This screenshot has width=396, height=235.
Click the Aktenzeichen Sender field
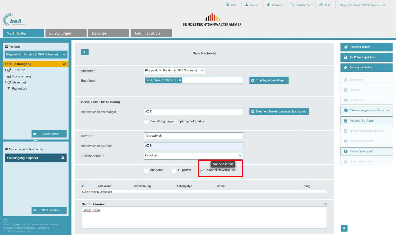pyautogui.click(x=193, y=146)
